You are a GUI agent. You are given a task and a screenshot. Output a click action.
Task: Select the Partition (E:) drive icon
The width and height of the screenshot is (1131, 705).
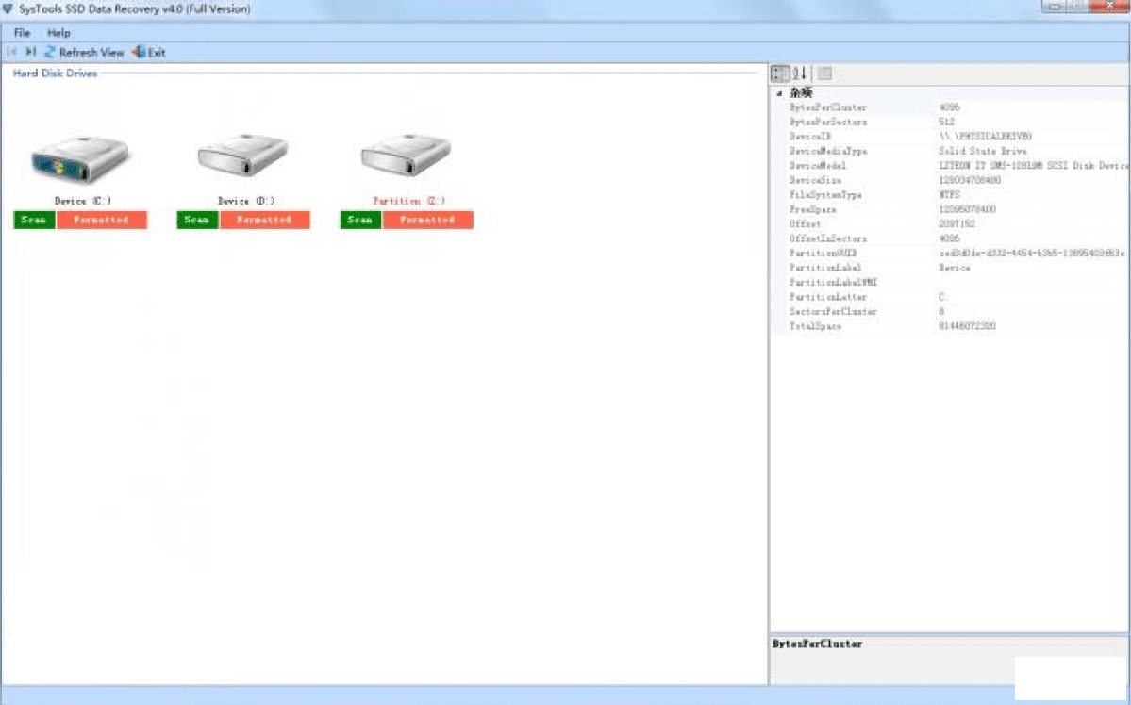tap(407, 155)
